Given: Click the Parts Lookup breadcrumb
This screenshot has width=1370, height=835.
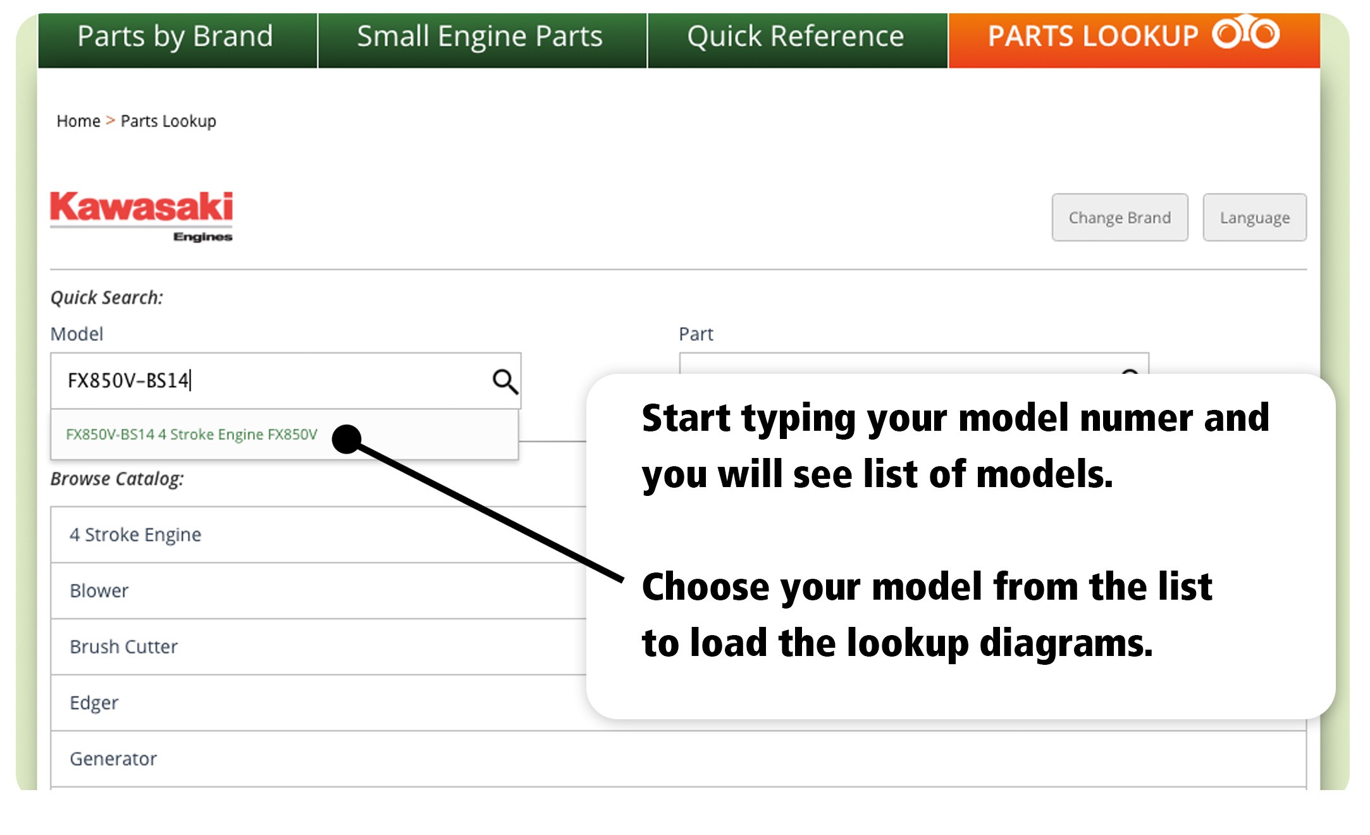Looking at the screenshot, I should (x=168, y=121).
